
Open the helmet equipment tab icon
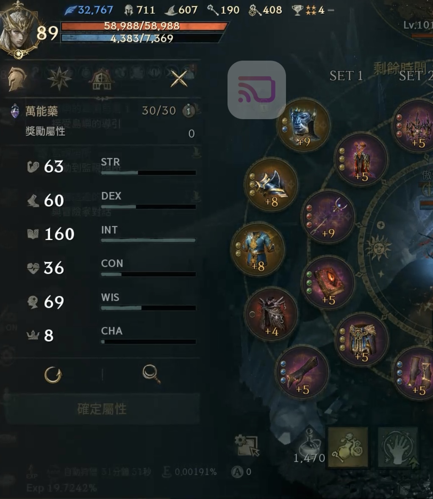(x=17, y=78)
